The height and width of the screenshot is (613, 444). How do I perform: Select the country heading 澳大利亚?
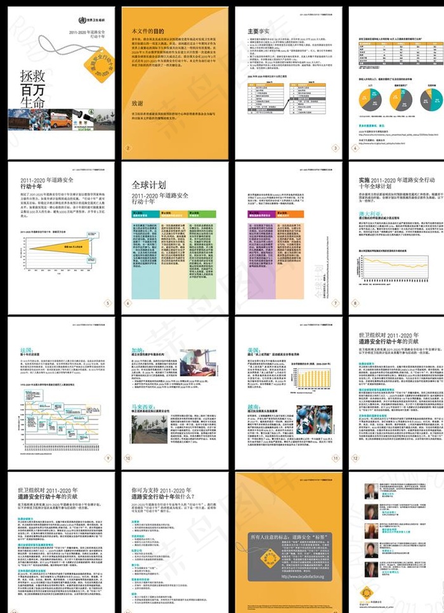tap(372, 214)
